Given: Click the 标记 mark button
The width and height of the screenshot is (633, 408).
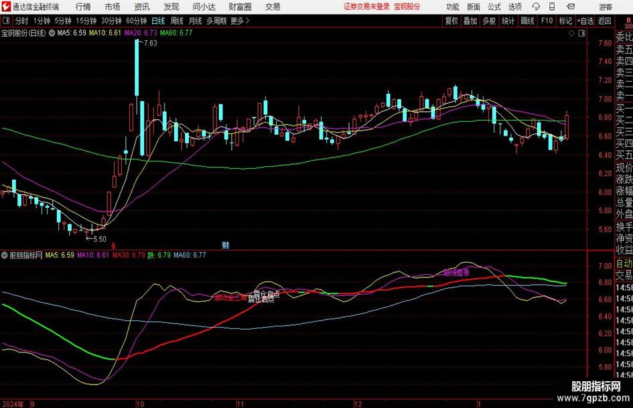Looking at the screenshot, I should point(565,21).
